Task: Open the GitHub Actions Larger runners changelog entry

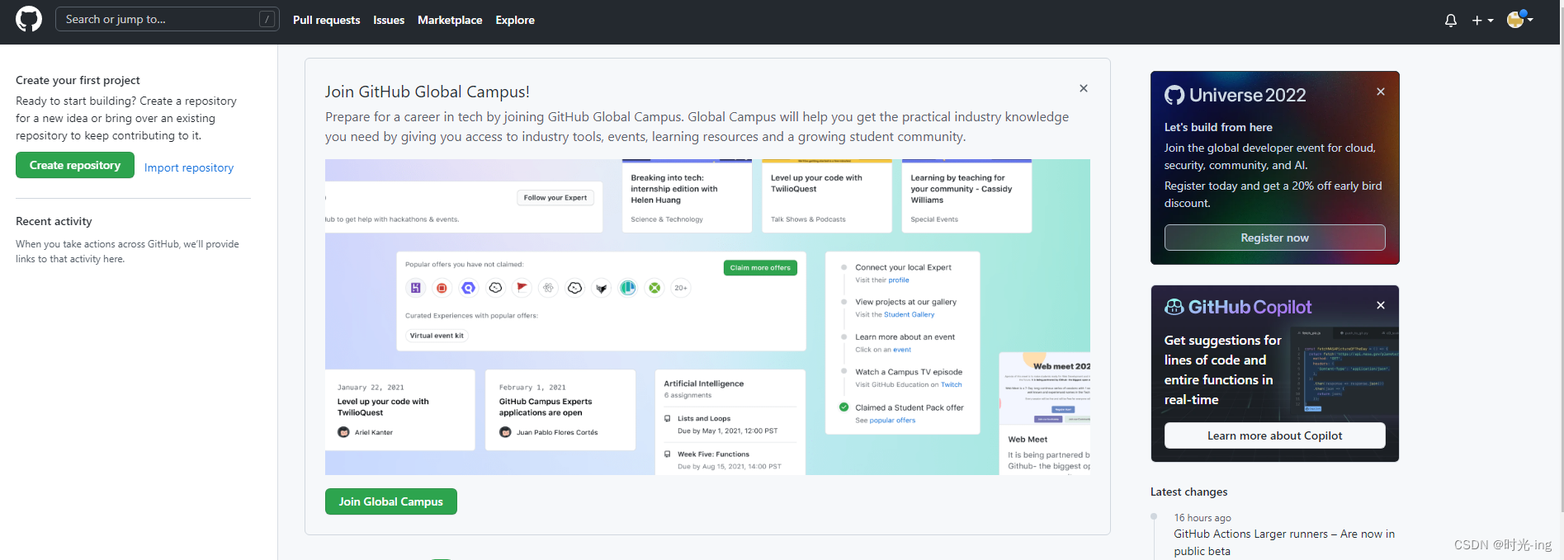Action: click(1284, 543)
